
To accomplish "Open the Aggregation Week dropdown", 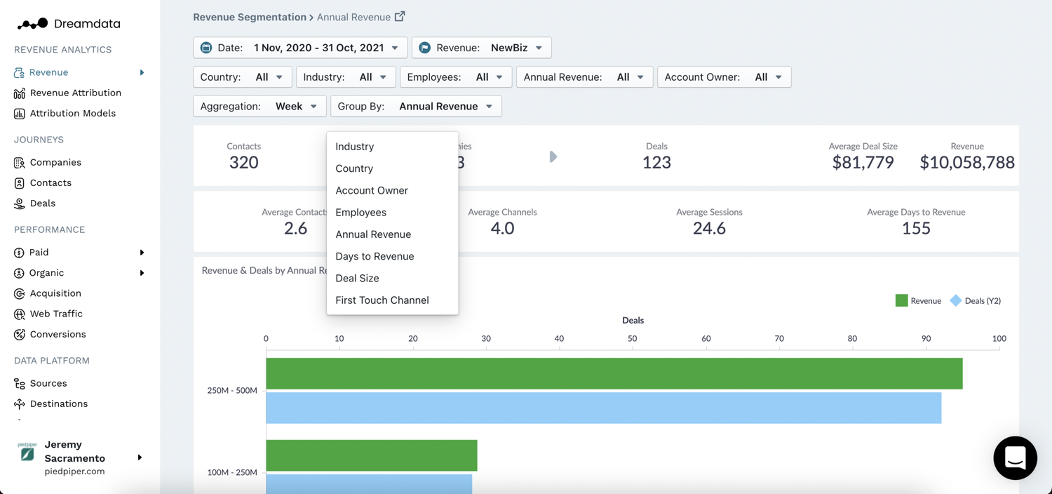I will click(x=259, y=106).
